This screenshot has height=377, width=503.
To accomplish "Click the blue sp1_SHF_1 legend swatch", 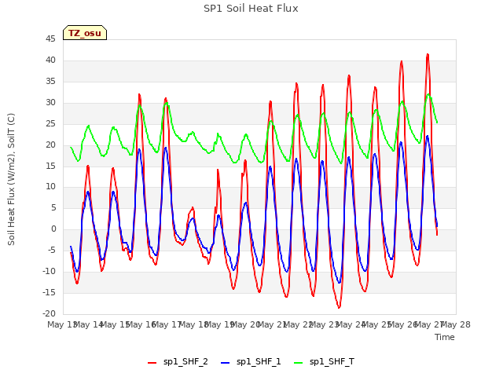I will 226,363.
